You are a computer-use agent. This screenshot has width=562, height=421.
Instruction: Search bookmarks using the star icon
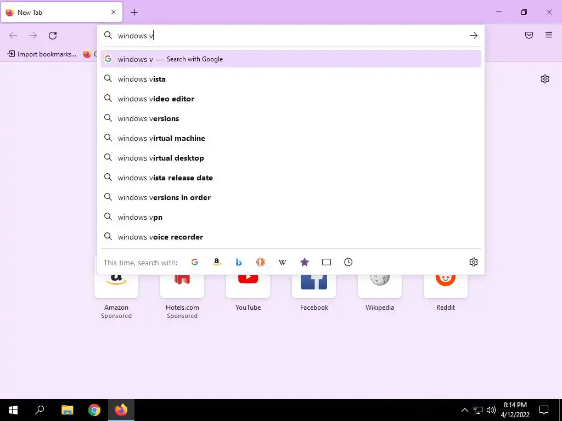pos(304,262)
